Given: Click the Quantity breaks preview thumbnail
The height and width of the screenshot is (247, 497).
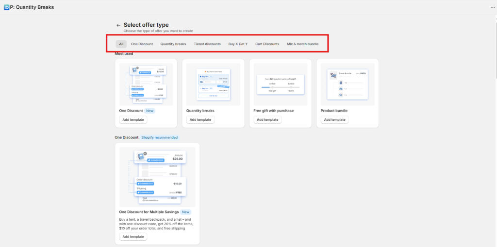Looking at the screenshot, I should tap(213, 84).
